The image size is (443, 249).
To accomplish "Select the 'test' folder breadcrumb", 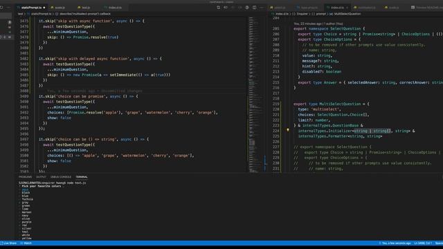I will point(20,14).
